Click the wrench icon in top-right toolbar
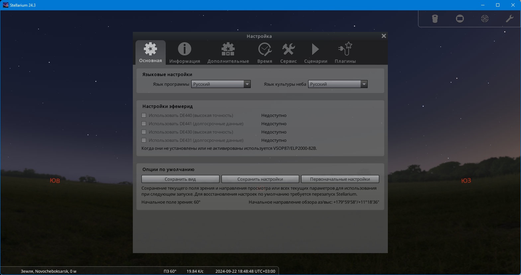521x275 pixels. 509,19
